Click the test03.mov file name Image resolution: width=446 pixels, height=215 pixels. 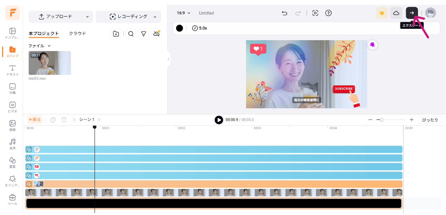click(x=37, y=79)
